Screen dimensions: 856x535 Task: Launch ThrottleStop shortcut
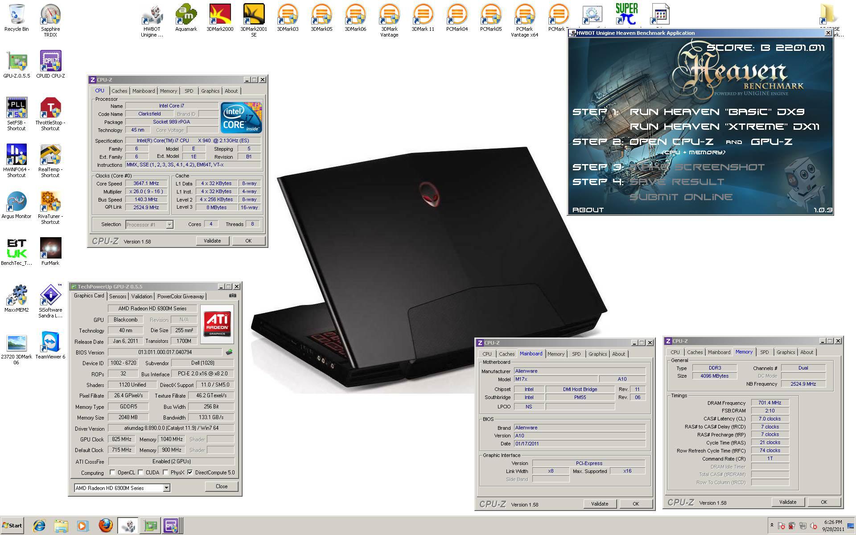pyautogui.click(x=50, y=114)
